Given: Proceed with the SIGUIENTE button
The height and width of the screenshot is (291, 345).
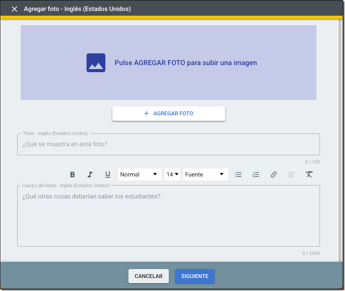Looking at the screenshot, I should point(195,276).
